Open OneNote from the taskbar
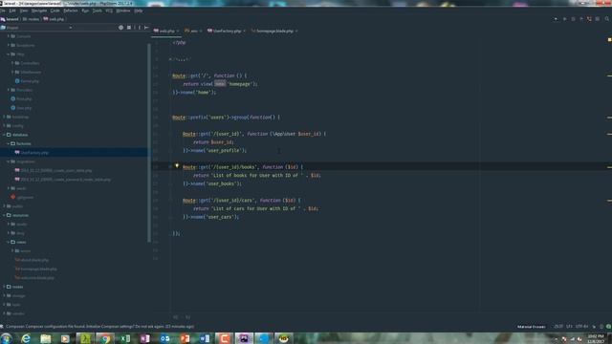This screenshot has height=344, width=612. [144, 338]
